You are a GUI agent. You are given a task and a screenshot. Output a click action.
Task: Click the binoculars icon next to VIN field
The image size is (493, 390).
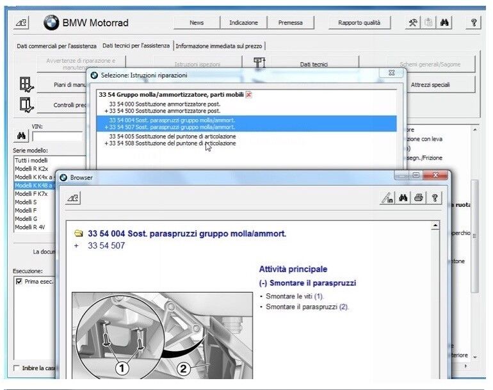click(x=21, y=136)
